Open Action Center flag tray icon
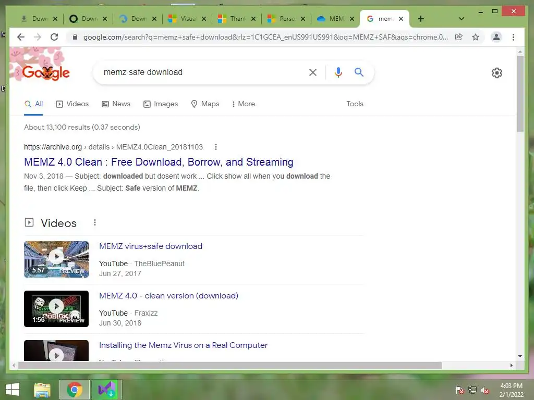The image size is (534, 400). tap(460, 390)
